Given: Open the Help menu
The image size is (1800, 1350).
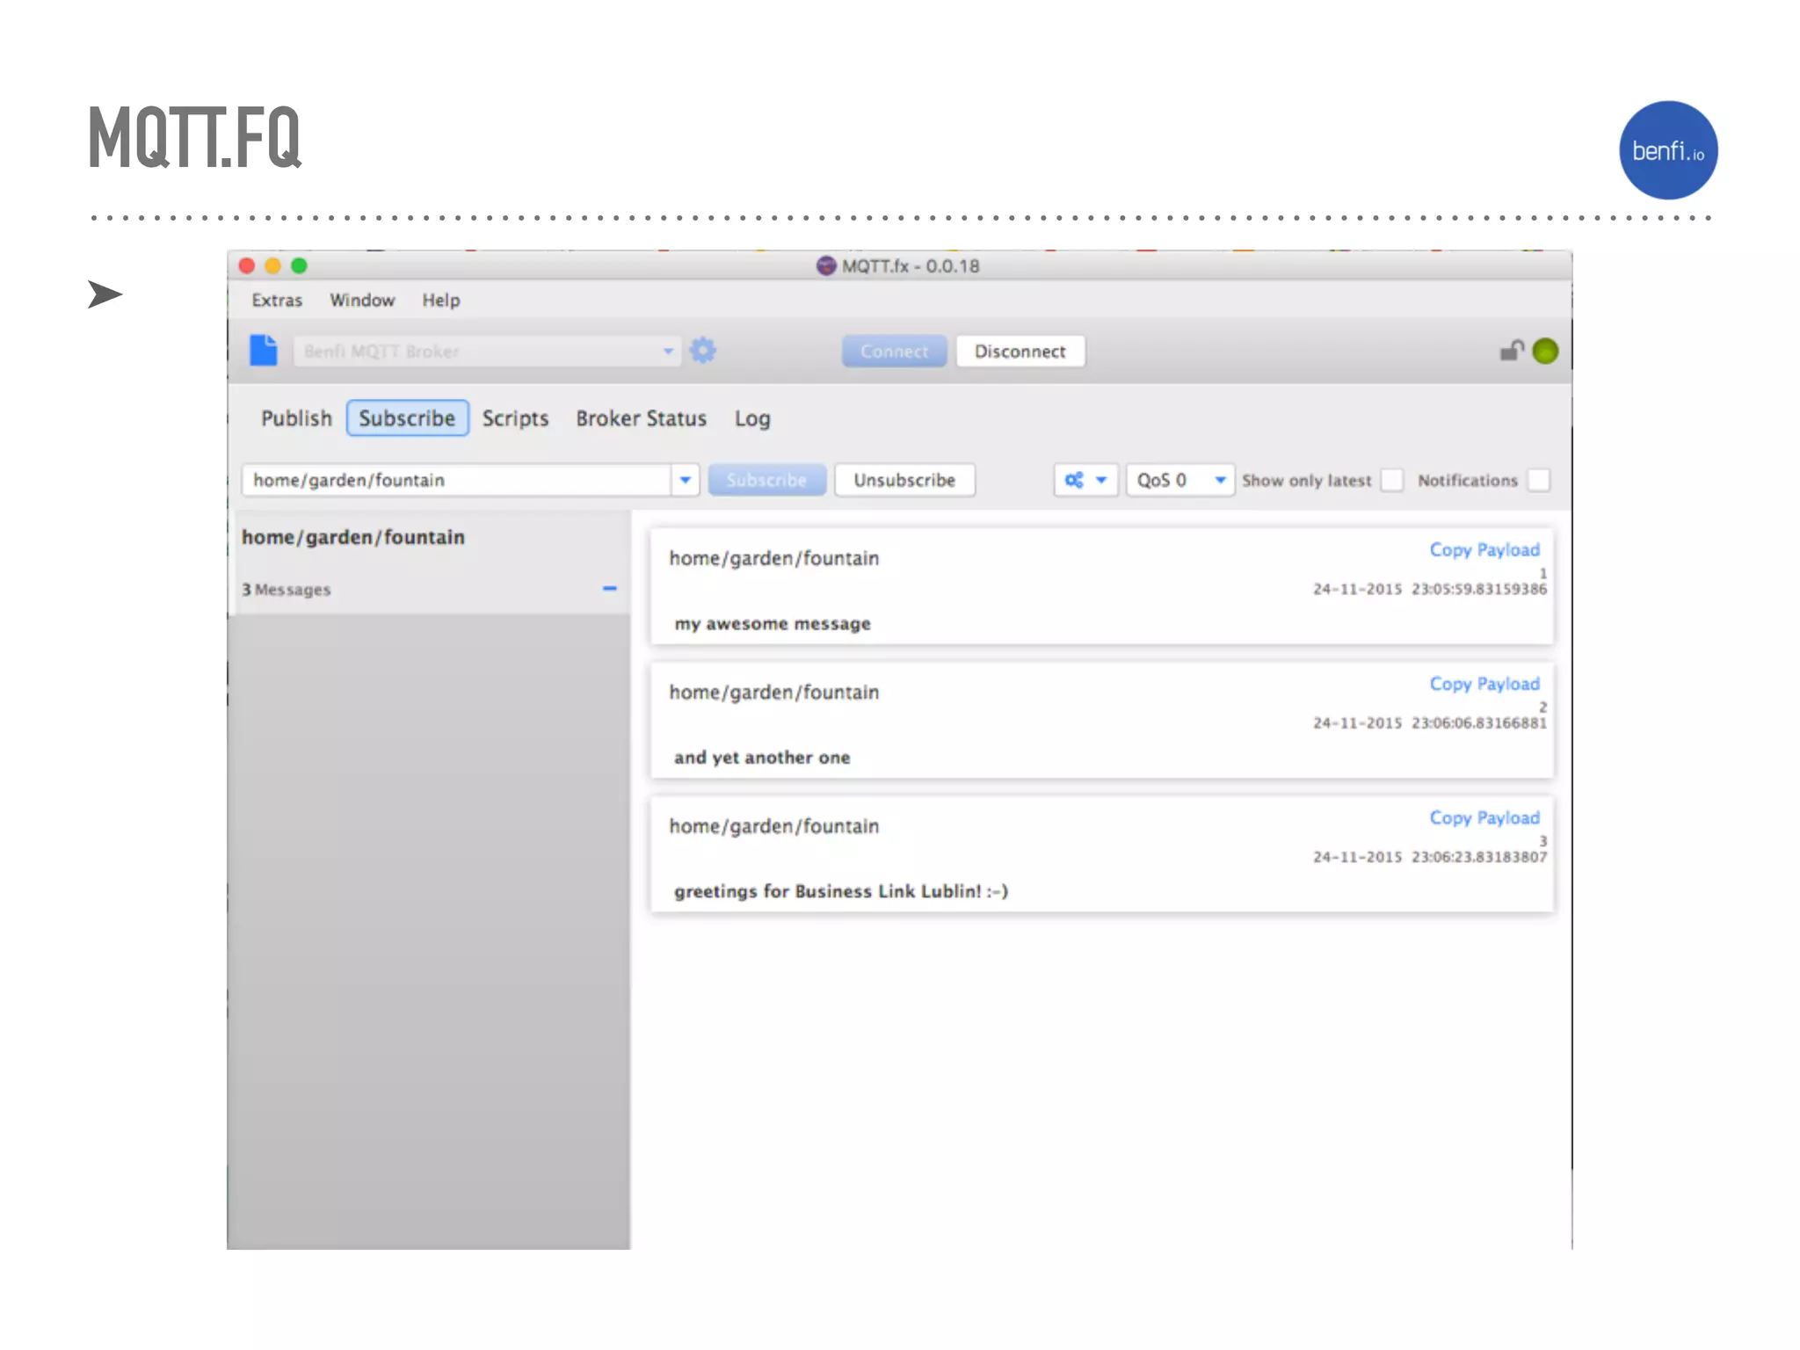Looking at the screenshot, I should (x=441, y=301).
